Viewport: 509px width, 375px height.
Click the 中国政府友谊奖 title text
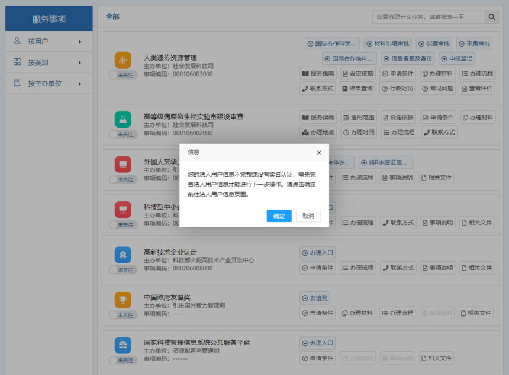tap(167, 297)
